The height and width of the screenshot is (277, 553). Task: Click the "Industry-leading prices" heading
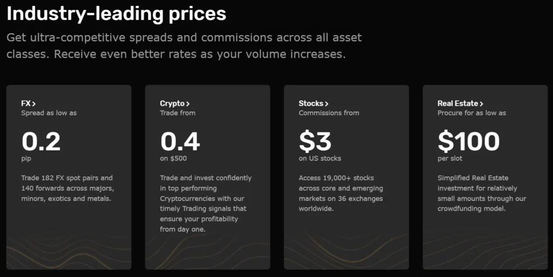pyautogui.click(x=116, y=14)
